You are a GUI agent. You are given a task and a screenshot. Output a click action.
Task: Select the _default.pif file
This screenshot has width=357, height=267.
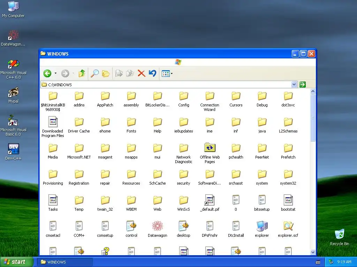(210, 203)
